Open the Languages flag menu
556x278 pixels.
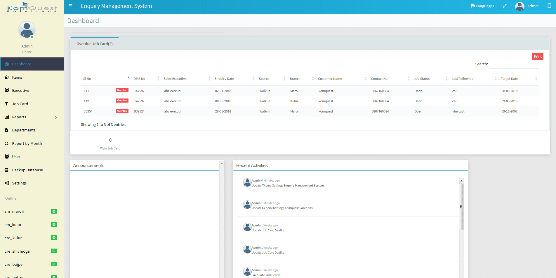point(482,6)
